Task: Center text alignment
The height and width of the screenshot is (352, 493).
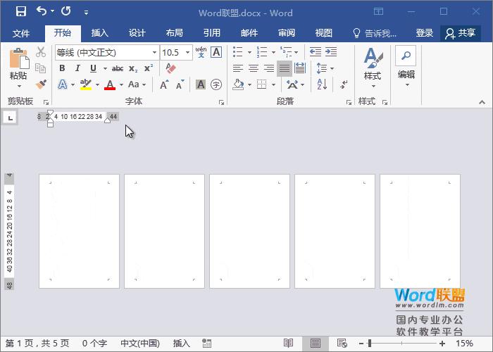Action: [x=254, y=68]
